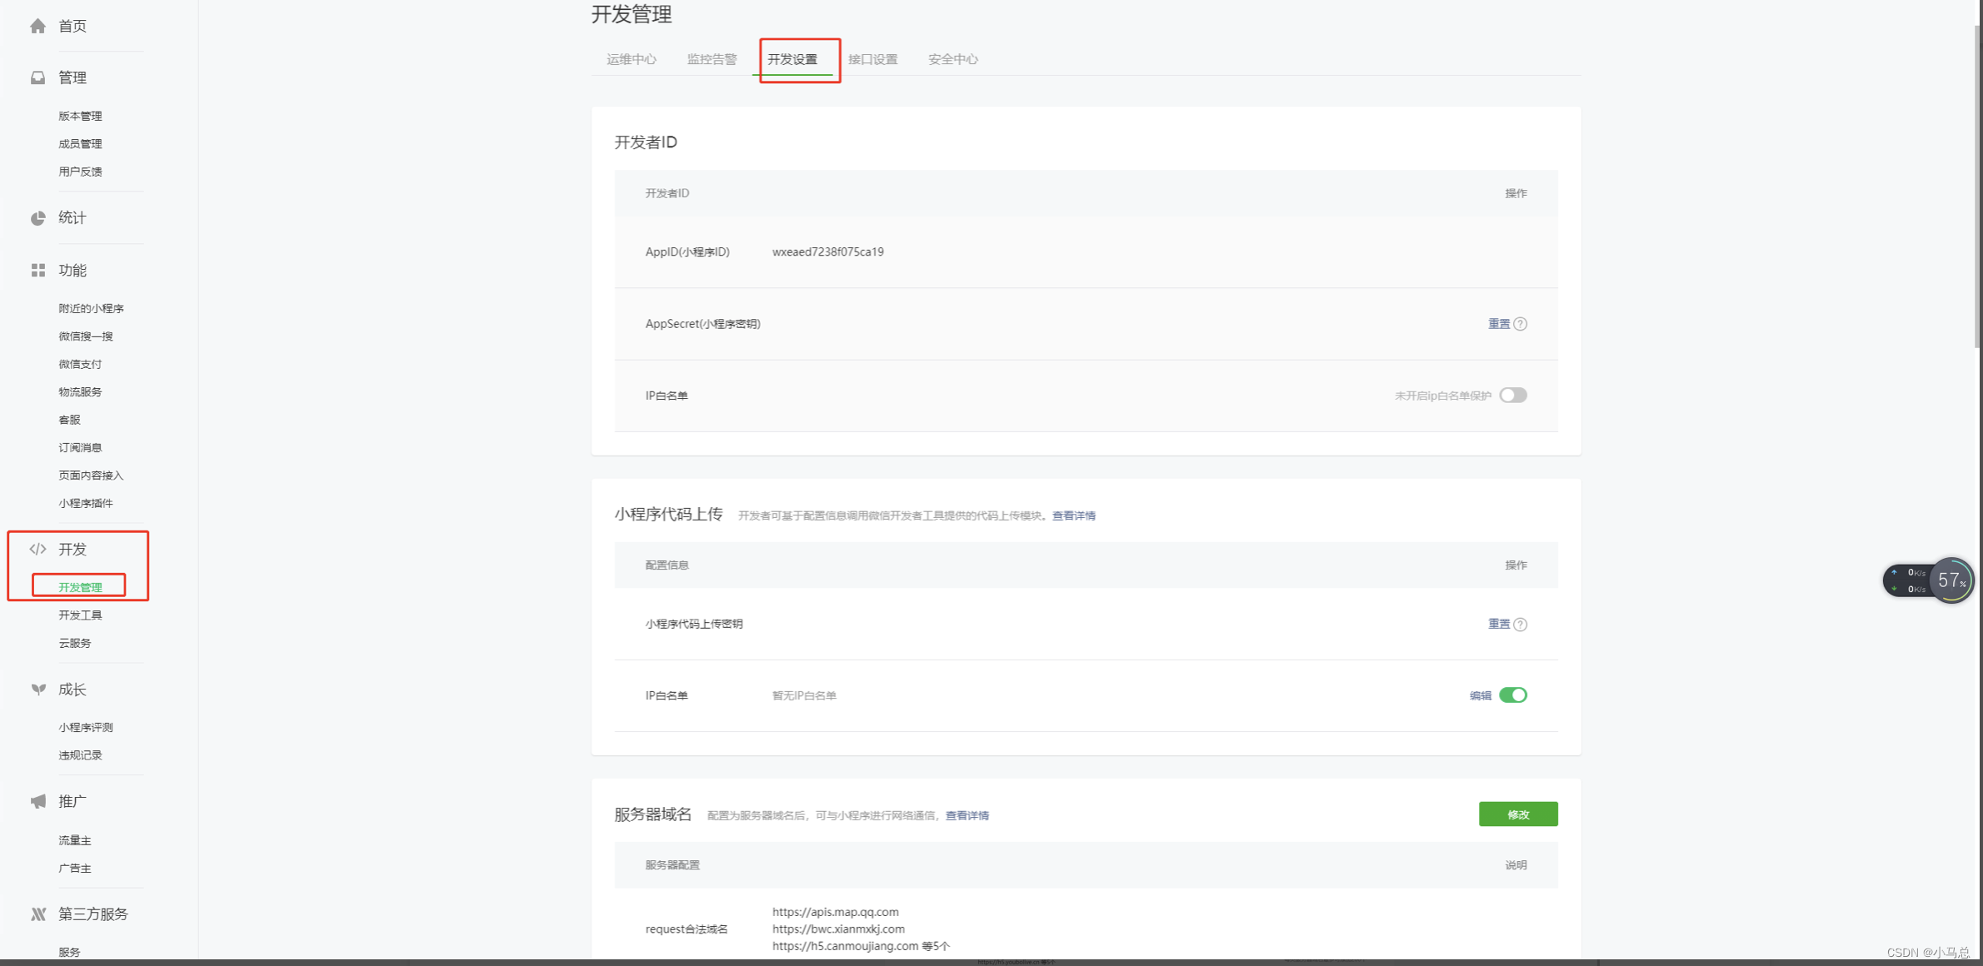This screenshot has width=1983, height=966.
Task: Click the grid icon next to 功能
Action: pos(37,270)
